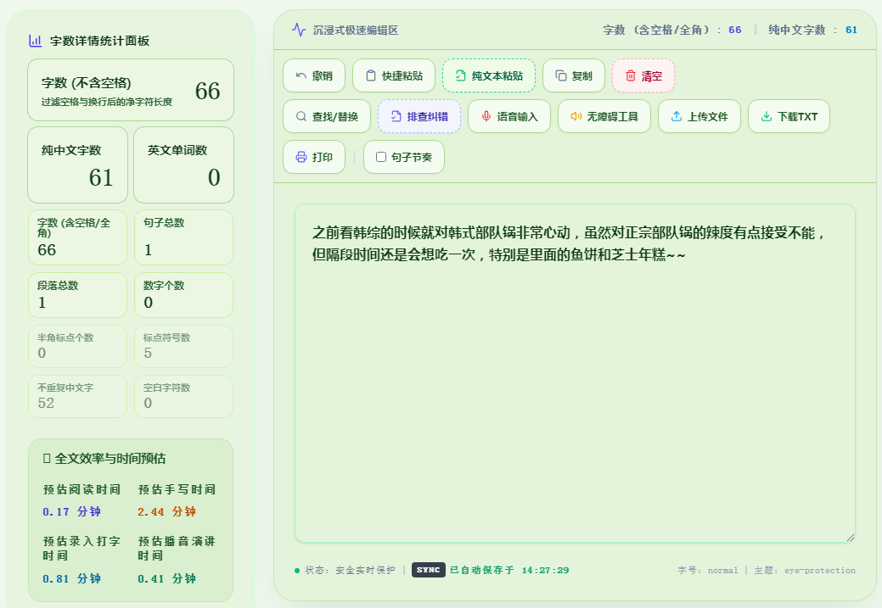Image resolution: width=882 pixels, height=608 pixels.
Task: Click the copy icon on 复制
Action: (x=561, y=75)
